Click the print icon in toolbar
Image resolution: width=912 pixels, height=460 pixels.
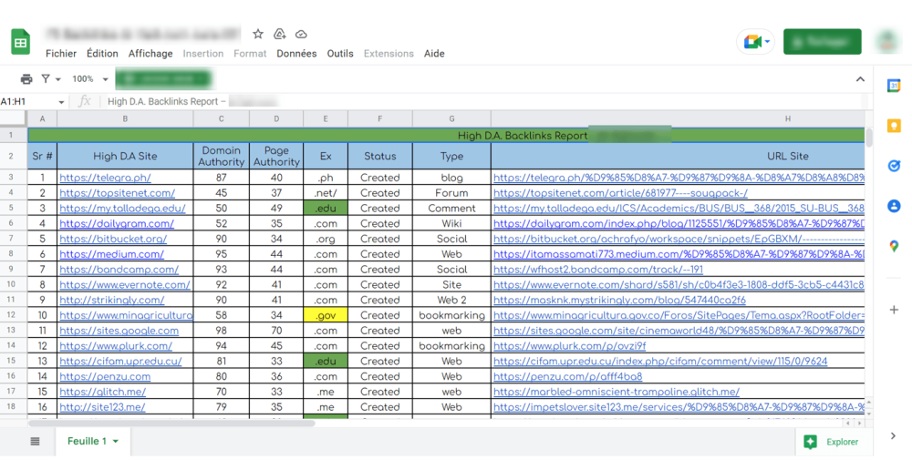[26, 79]
